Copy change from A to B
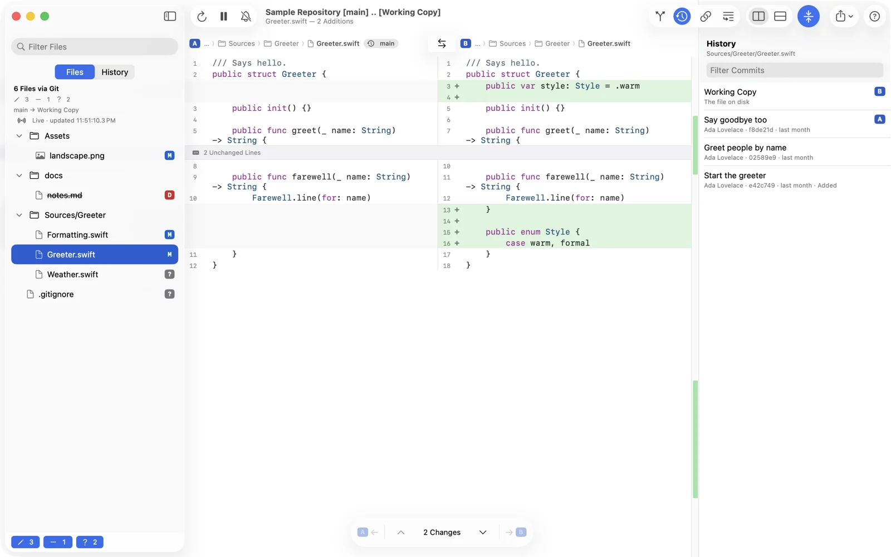The height and width of the screenshot is (557, 891). [x=516, y=532]
